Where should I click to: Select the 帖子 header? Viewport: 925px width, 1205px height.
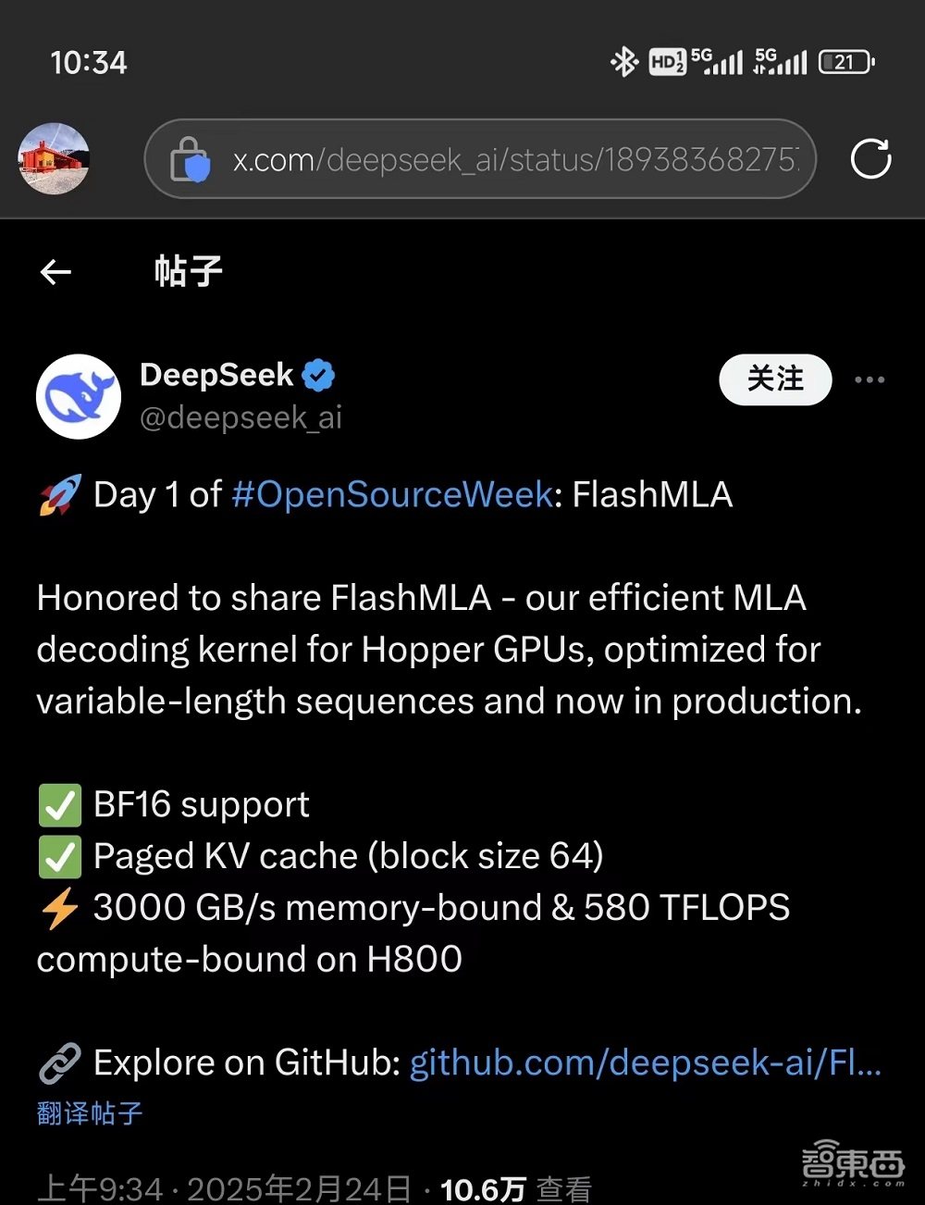(x=187, y=270)
